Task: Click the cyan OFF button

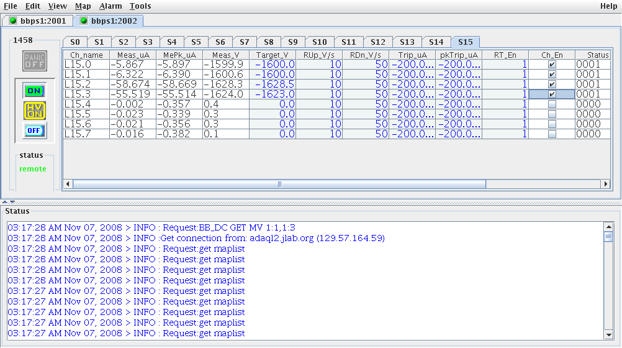Action: [x=35, y=130]
